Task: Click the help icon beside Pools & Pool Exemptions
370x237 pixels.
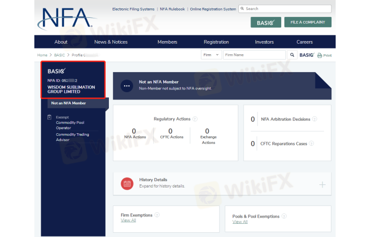Action: coord(284,216)
